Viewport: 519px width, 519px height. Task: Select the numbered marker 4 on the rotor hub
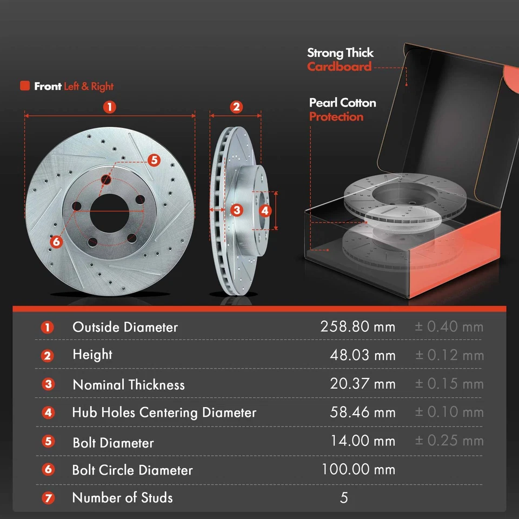[265, 212]
